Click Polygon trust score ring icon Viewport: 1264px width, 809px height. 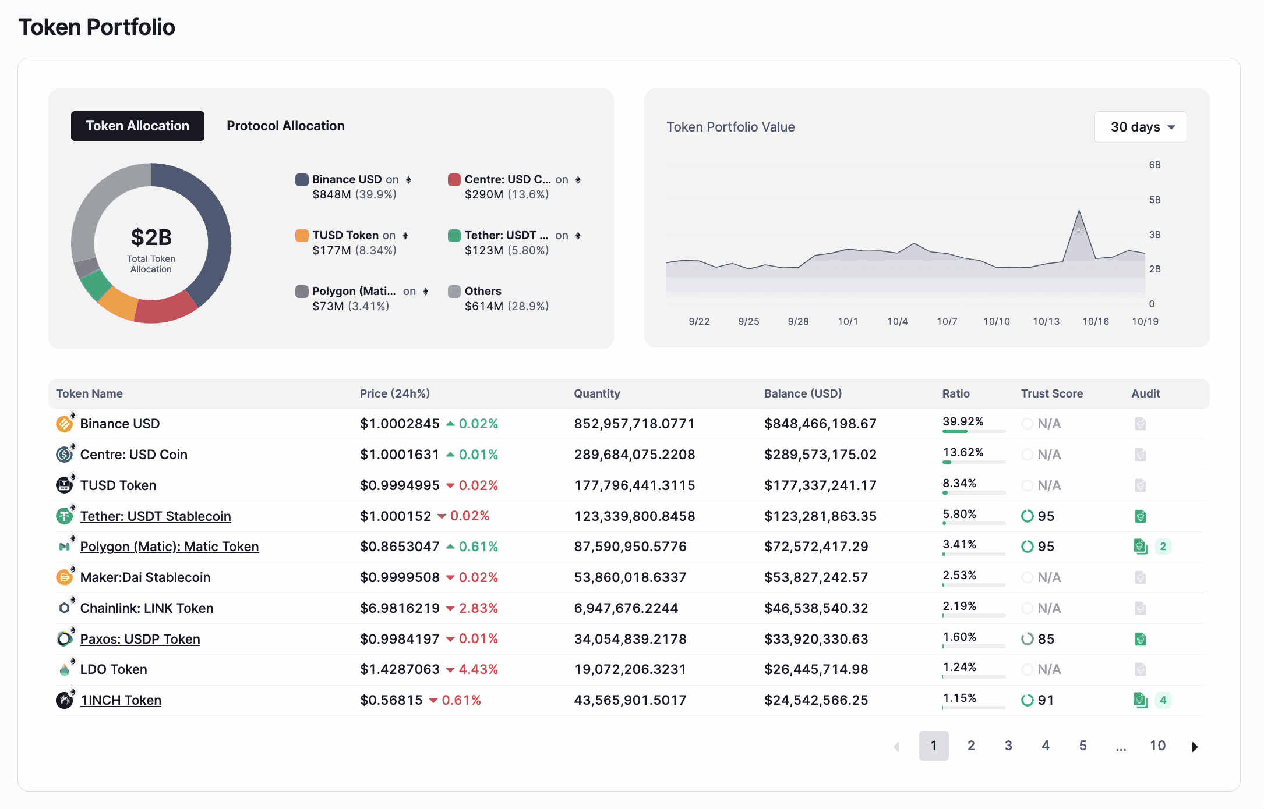[1027, 547]
